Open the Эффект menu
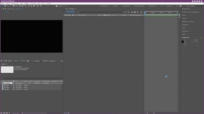The image size is (204, 114). coord(27,3)
